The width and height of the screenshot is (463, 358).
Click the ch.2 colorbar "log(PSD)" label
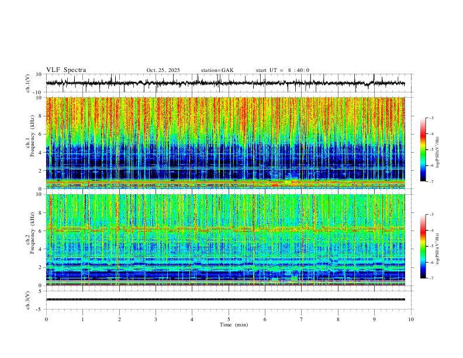click(437, 249)
